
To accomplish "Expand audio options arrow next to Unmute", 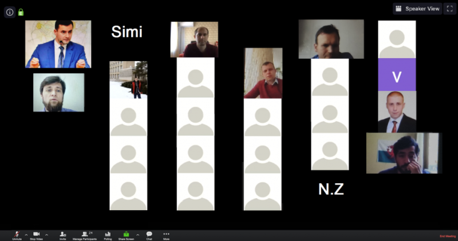I will [26, 235].
